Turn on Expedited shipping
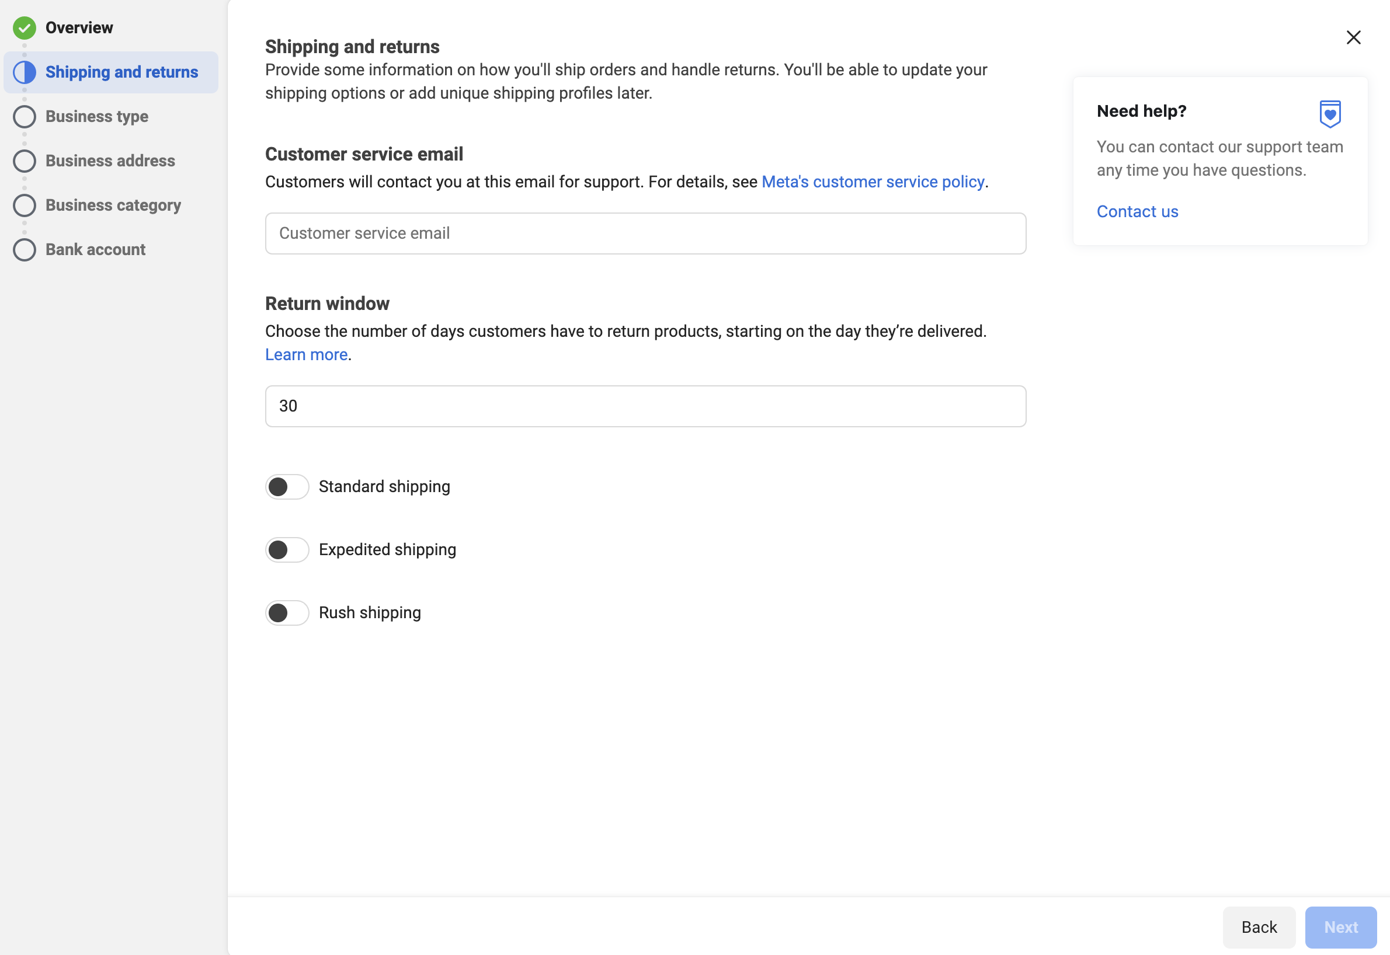This screenshot has width=1390, height=955. pos(287,550)
